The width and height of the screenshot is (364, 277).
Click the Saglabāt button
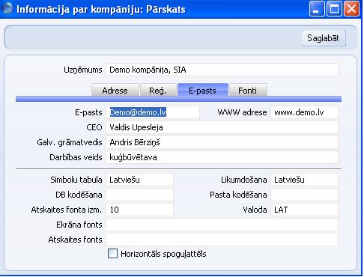[324, 38]
